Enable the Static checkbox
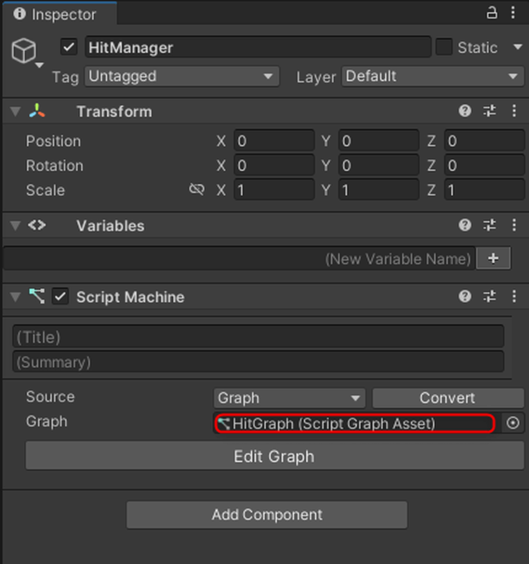Viewport: 529px width, 564px height. [x=444, y=47]
